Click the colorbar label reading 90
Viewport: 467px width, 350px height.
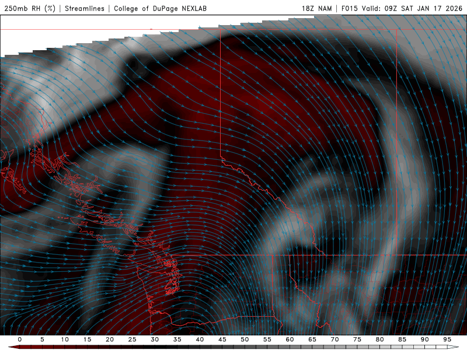(x=424, y=339)
